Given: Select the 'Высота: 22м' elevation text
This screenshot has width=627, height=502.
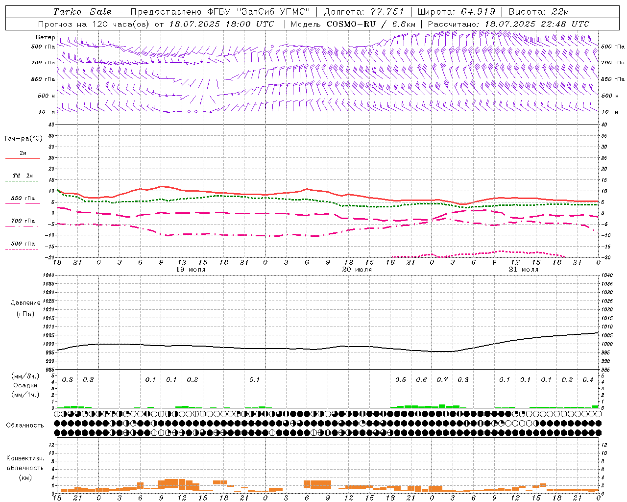Looking at the screenshot, I should pyautogui.click(x=539, y=12).
